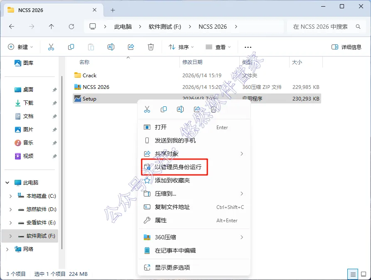Select 软件测试 (F:) in navigation tree

point(29,236)
